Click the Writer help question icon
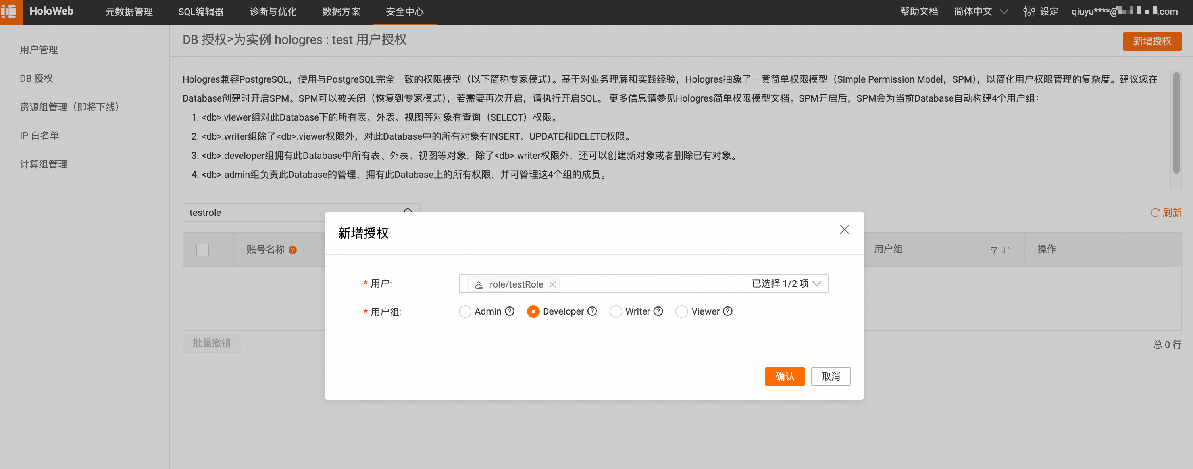Screen dimensions: 1193x469 pos(658,311)
